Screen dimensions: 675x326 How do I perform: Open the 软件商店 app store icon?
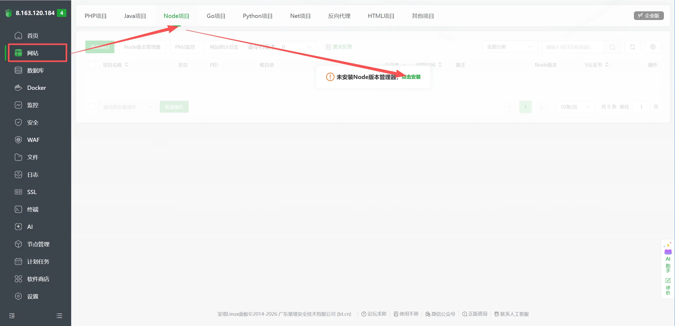(18, 279)
